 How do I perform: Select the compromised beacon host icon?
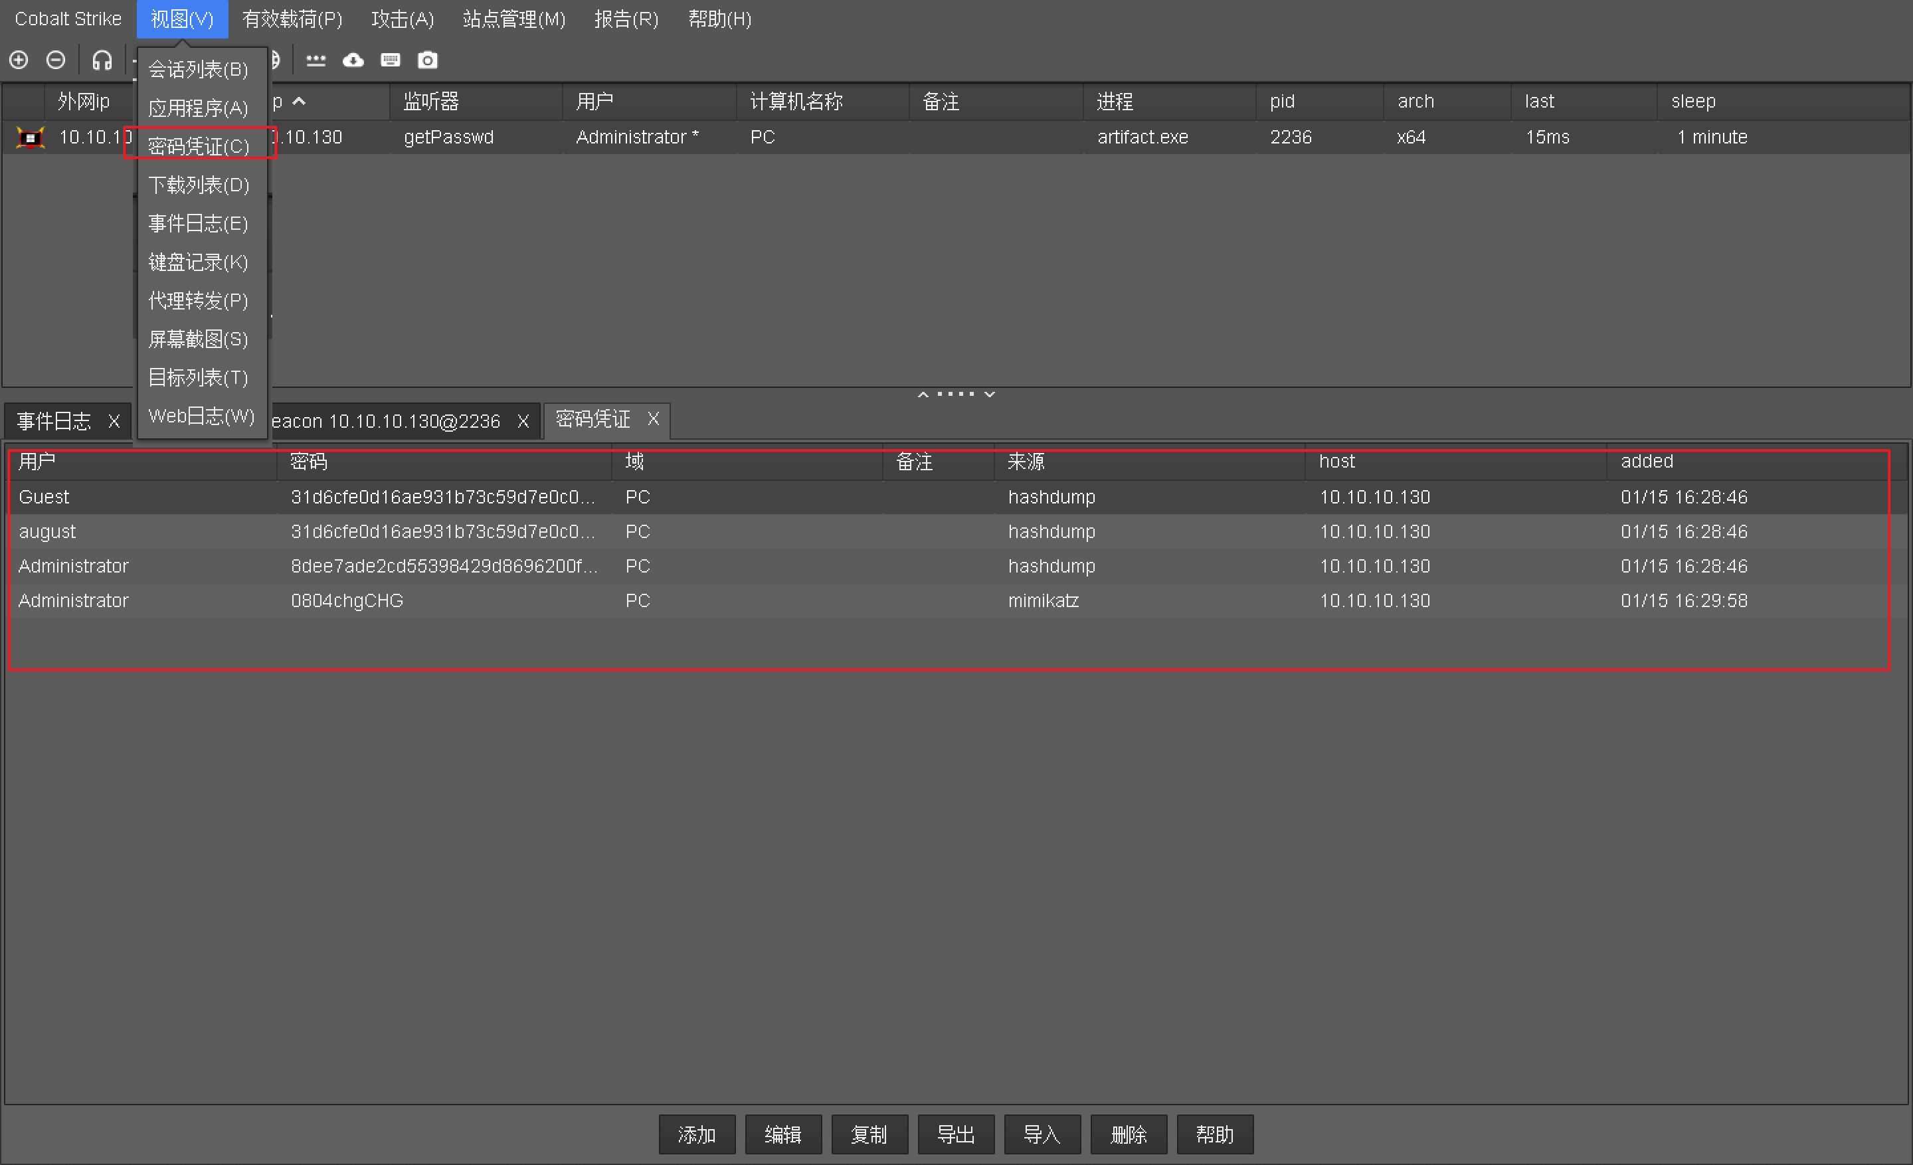[31, 137]
